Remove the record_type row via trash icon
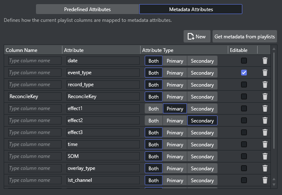Screen dimensions: 282x195 (x=265, y=85)
